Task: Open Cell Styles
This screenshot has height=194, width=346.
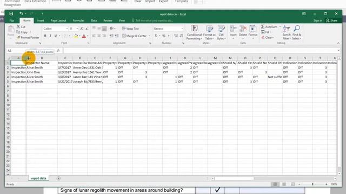Action: point(221,32)
